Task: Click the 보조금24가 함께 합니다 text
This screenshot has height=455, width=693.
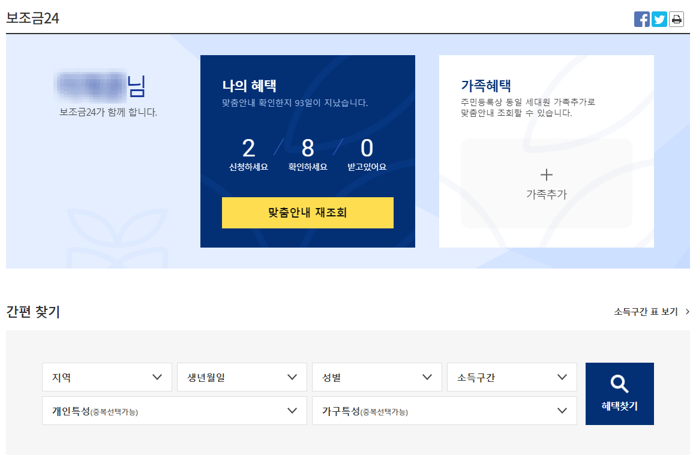Action: click(108, 112)
